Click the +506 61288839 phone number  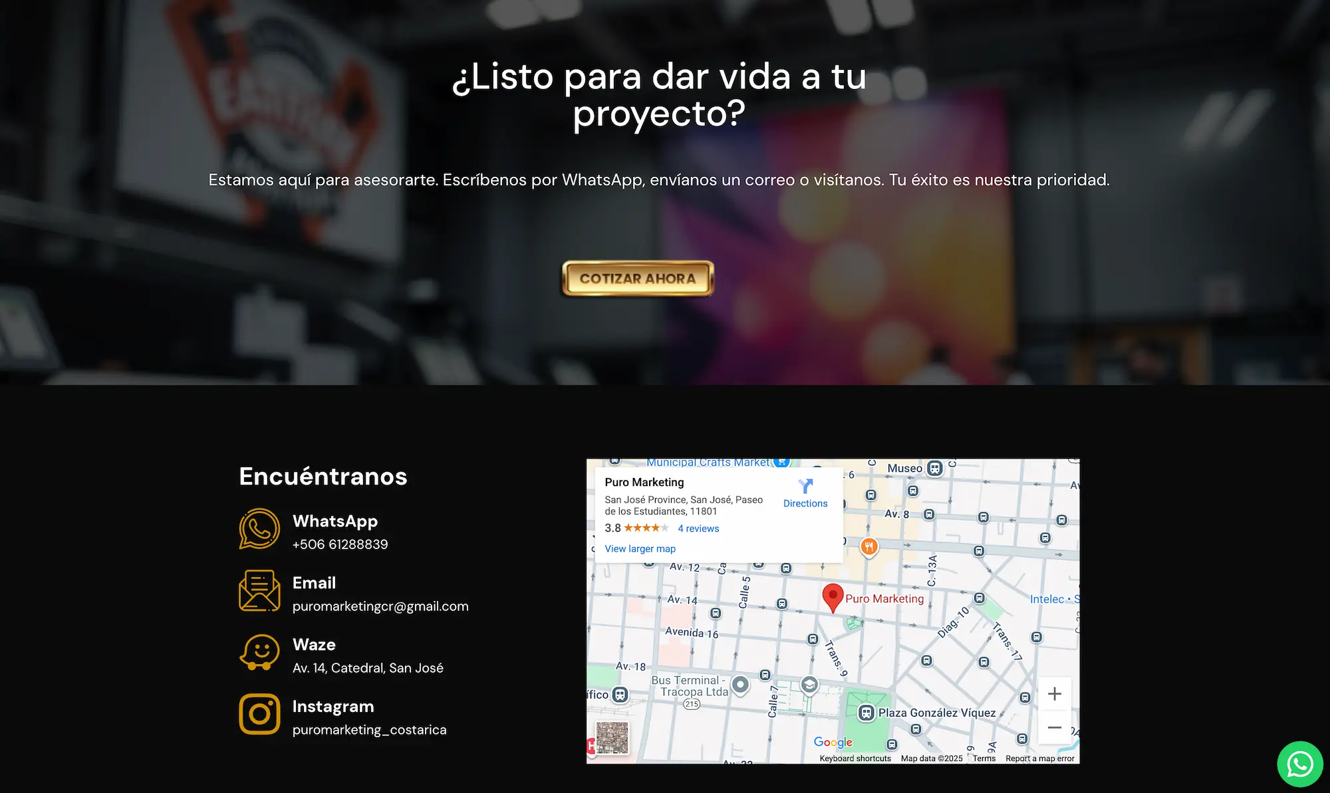(340, 544)
